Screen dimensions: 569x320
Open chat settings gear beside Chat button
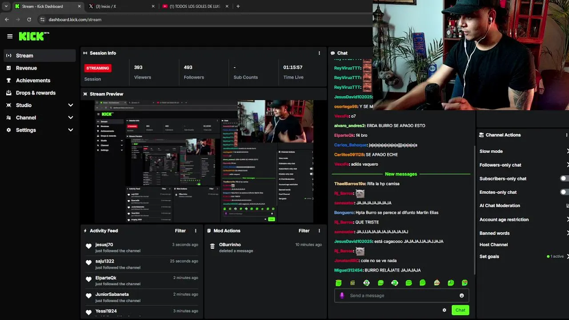point(444,310)
